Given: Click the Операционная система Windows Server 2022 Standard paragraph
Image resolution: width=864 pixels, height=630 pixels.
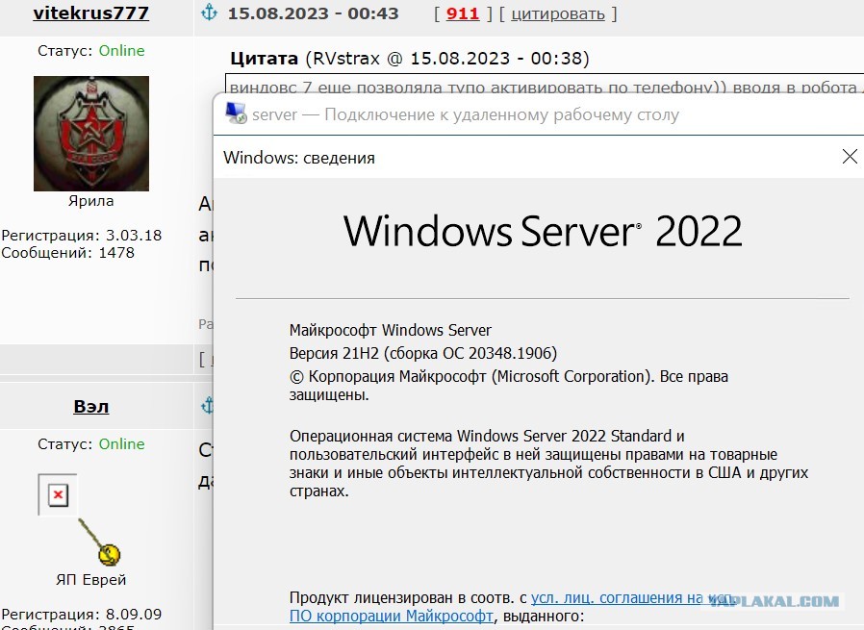Looking at the screenshot, I should (x=548, y=464).
